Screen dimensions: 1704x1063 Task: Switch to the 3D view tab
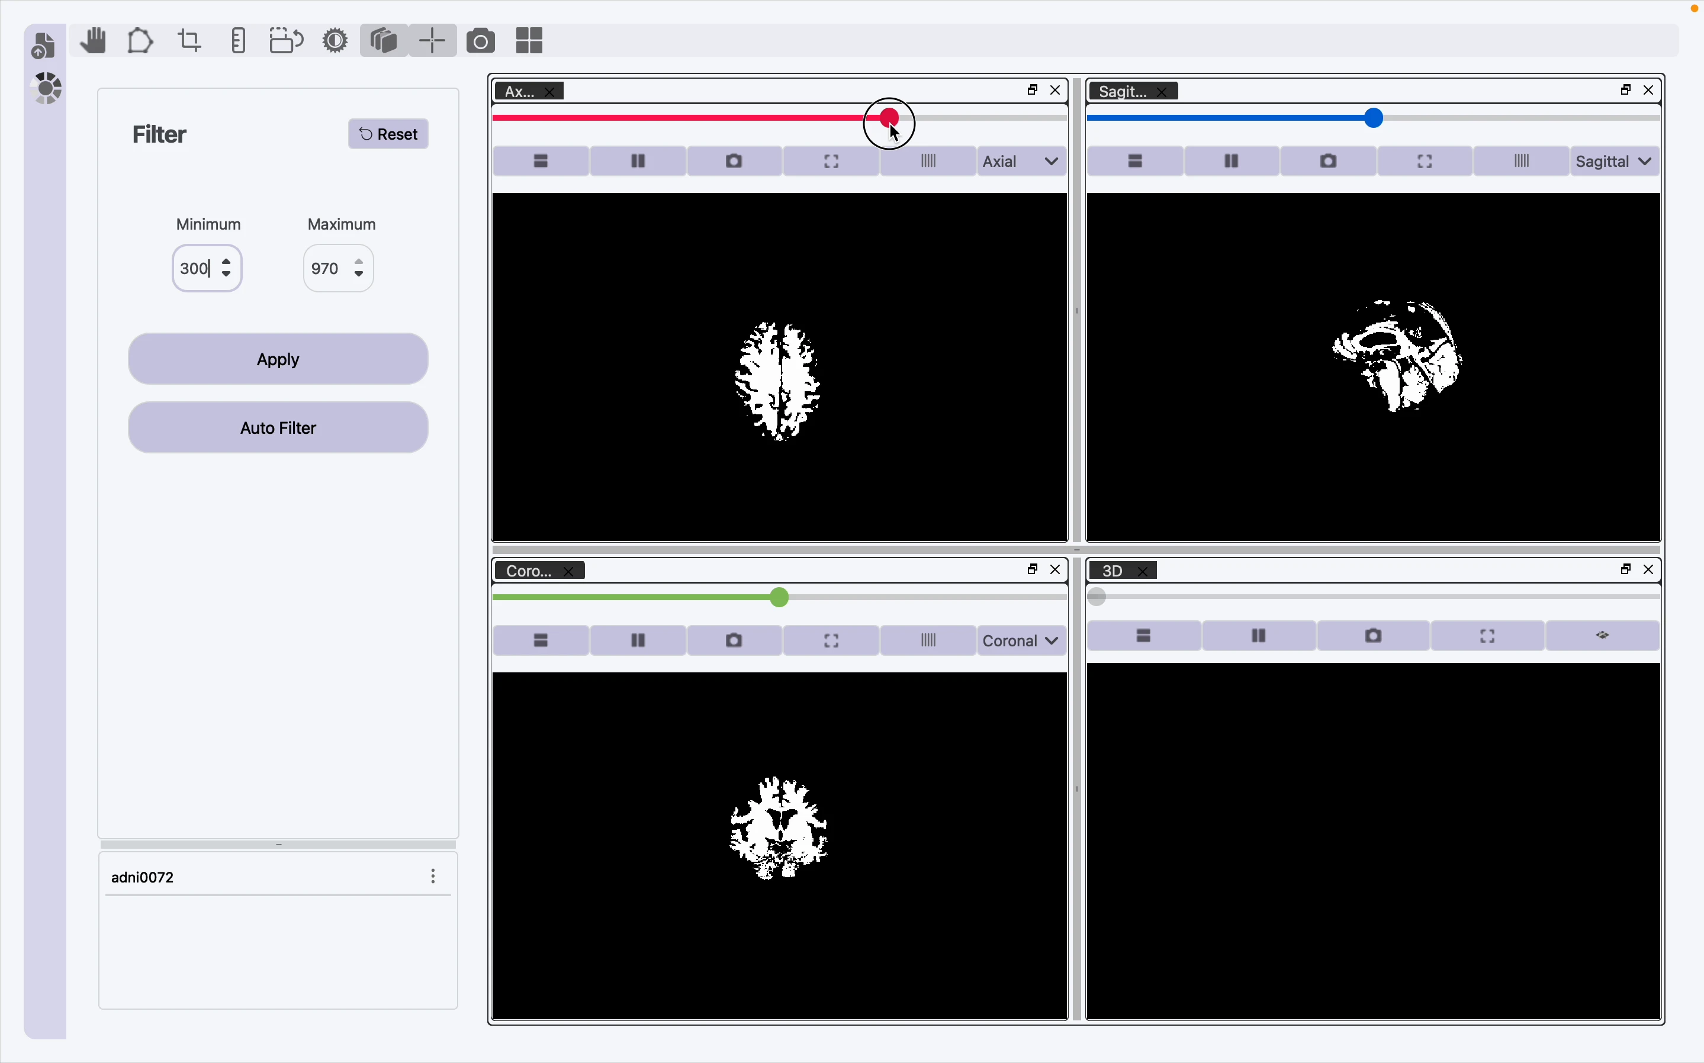[x=1113, y=571]
